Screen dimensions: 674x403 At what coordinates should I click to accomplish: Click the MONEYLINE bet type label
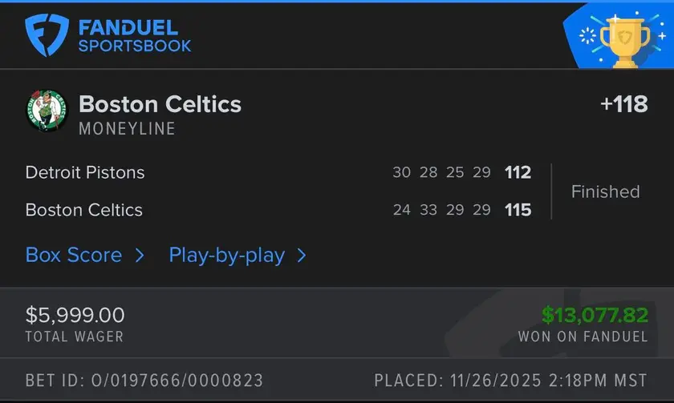tap(127, 128)
